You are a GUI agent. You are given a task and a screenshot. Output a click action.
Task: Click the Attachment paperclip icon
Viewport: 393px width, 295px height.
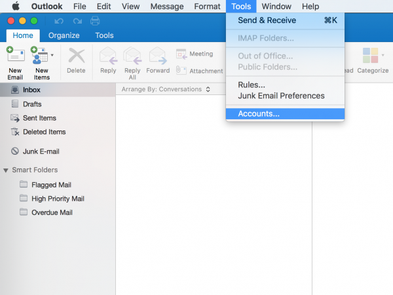pos(181,70)
